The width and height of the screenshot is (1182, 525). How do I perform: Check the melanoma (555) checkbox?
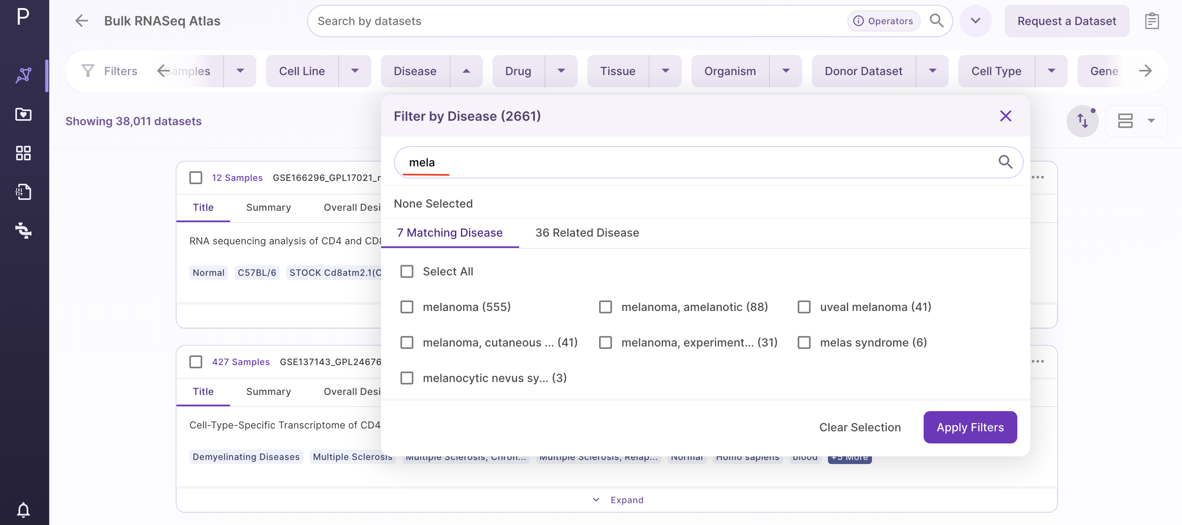(x=407, y=307)
